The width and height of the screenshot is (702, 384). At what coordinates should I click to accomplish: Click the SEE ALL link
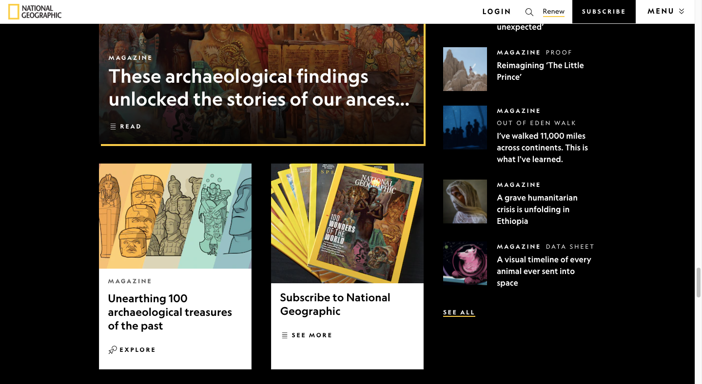pyautogui.click(x=459, y=312)
